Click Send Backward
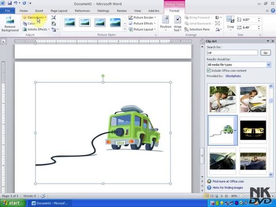This screenshot has height=207, width=276. tap(199, 24)
